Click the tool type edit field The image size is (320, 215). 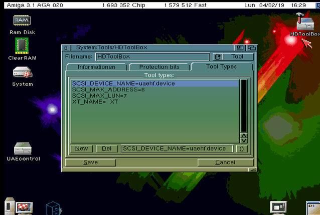coord(177,148)
